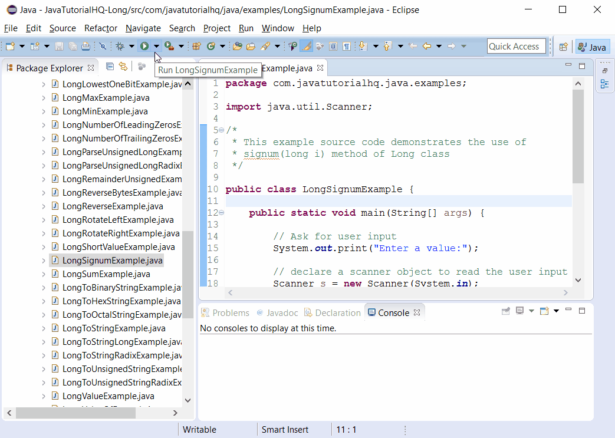Click the Skip All Breakpoints icon
Image resolution: width=615 pixels, height=438 pixels.
103,45
